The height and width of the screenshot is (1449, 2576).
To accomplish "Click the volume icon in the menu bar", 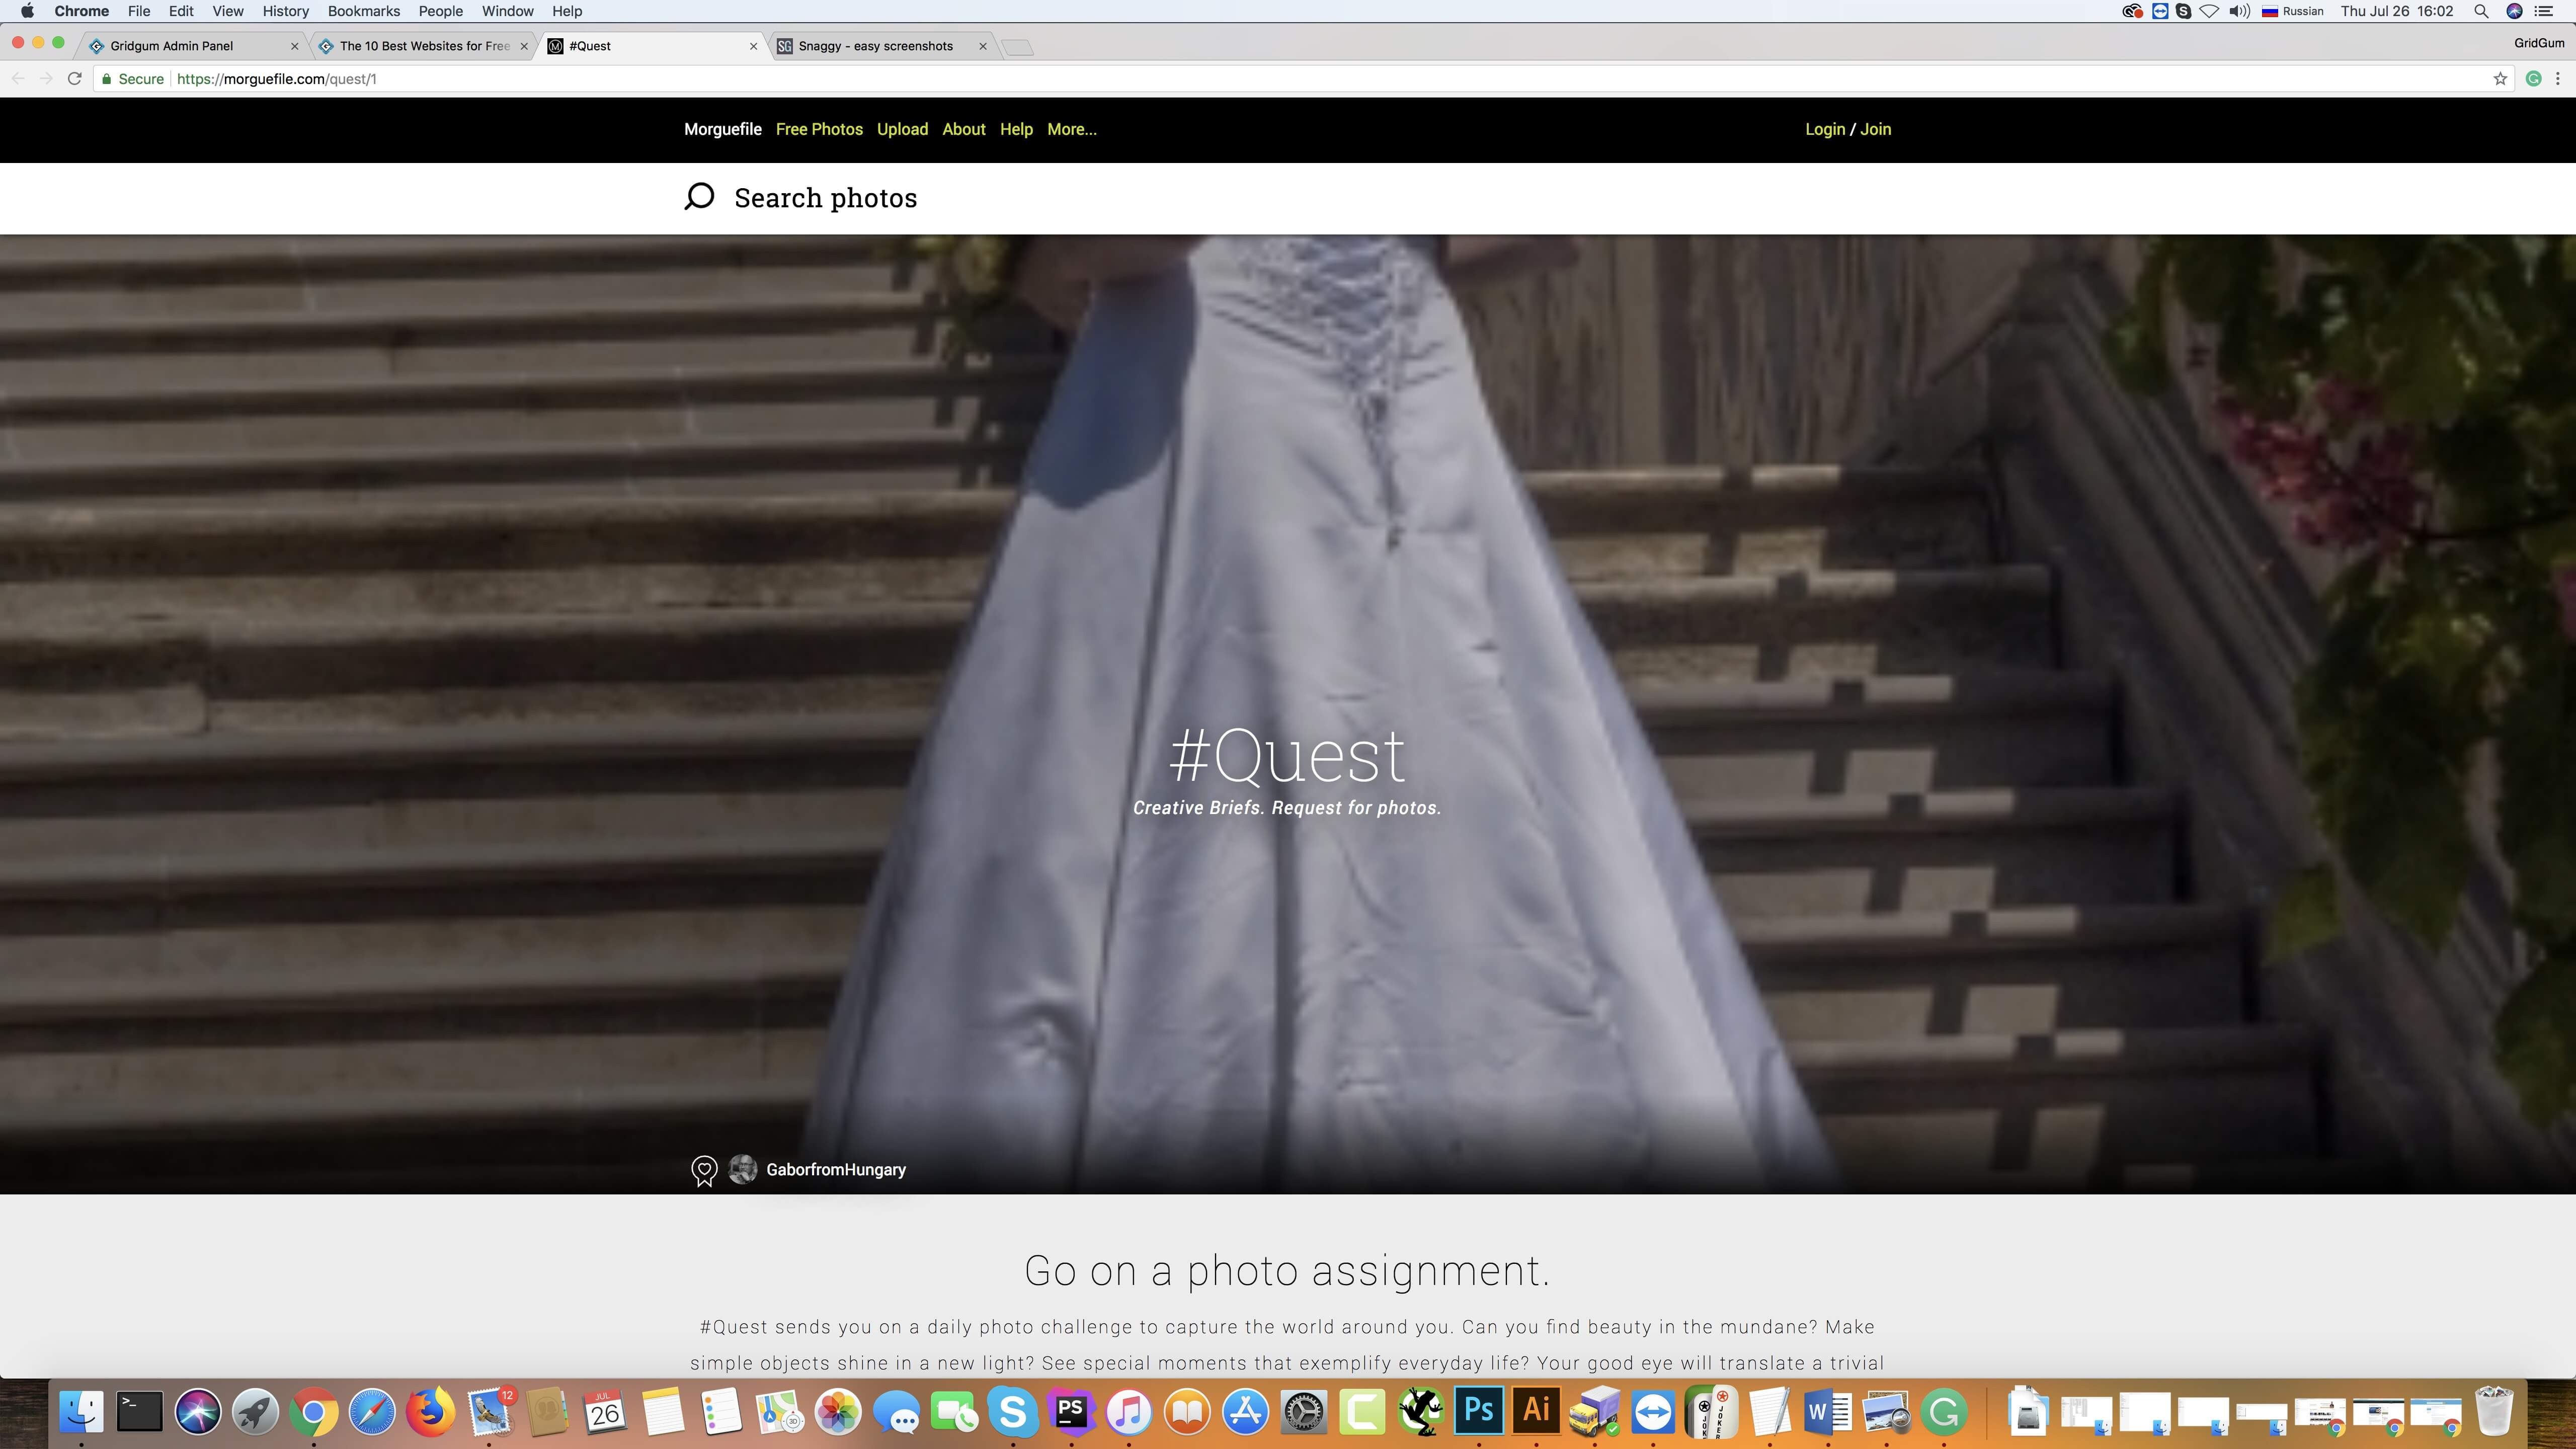I will pyautogui.click(x=2240, y=11).
